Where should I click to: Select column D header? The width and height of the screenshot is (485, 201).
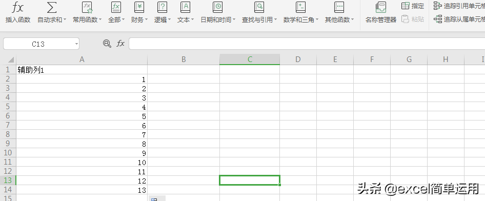(298, 59)
